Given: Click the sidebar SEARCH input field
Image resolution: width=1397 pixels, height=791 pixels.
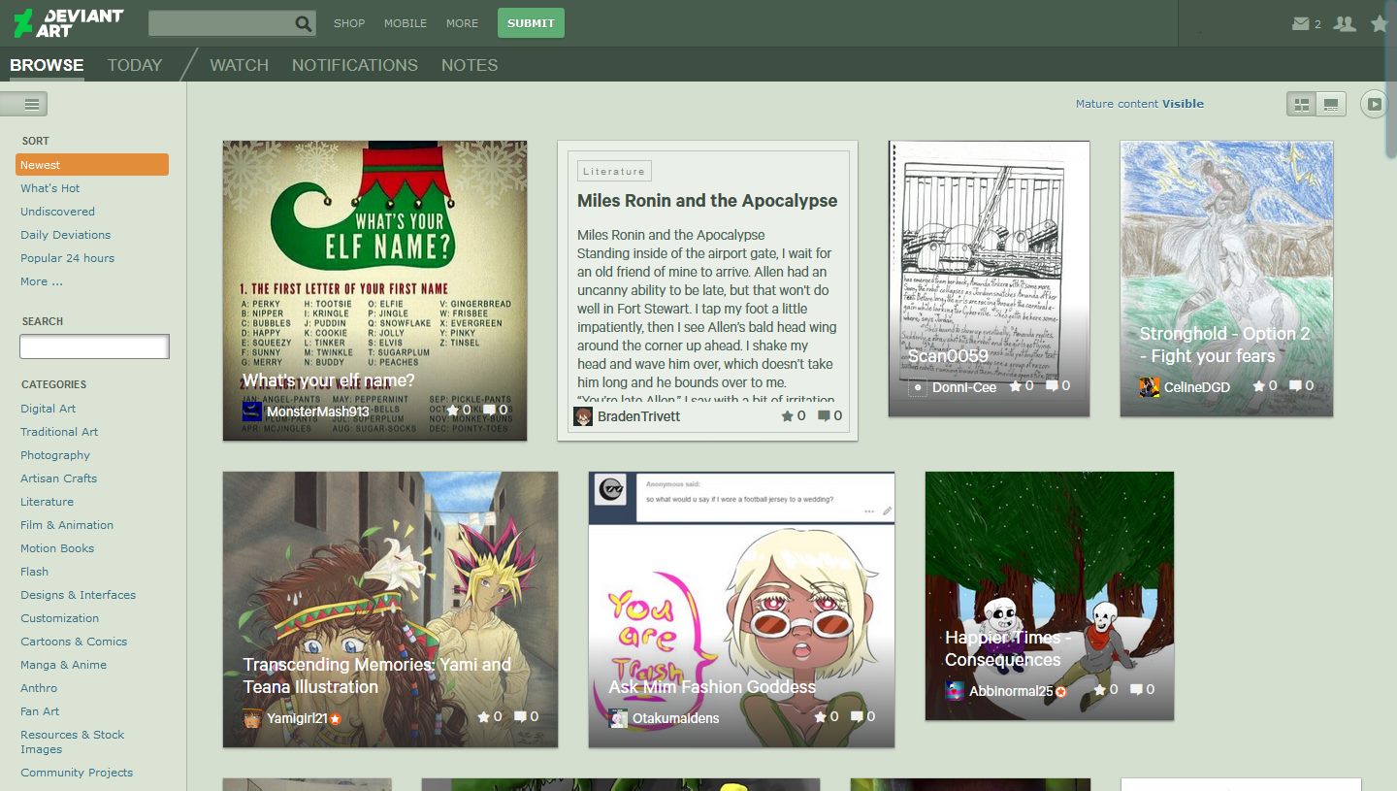Looking at the screenshot, I should tap(94, 346).
